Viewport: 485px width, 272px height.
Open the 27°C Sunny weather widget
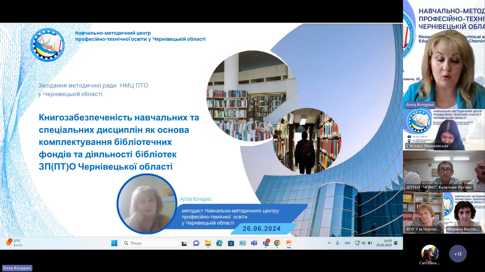point(14,243)
